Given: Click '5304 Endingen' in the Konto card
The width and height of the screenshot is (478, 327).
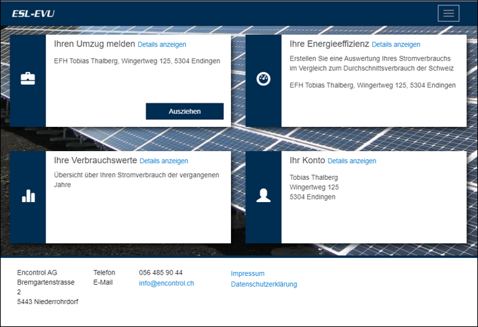Looking at the screenshot, I should [312, 197].
